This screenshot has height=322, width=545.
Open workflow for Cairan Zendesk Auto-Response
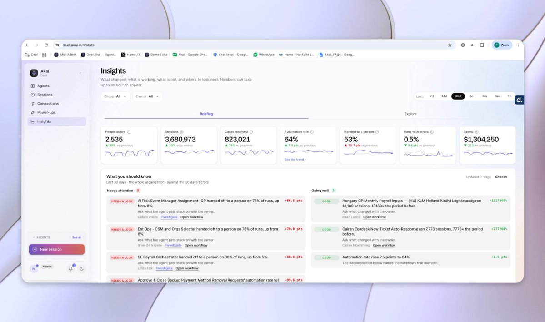384,245
